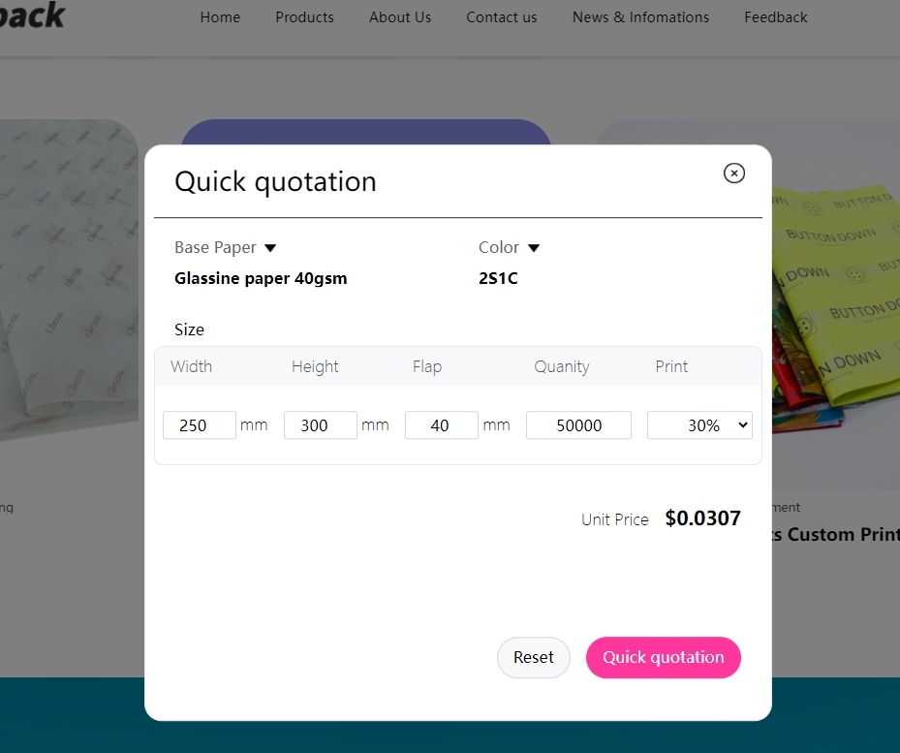This screenshot has width=900, height=753.
Task: Open the Home menu item
Action: (x=220, y=17)
